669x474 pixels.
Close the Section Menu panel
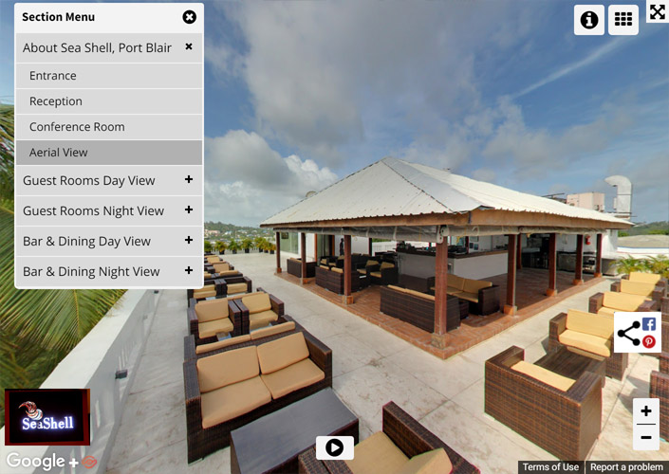coord(190,17)
